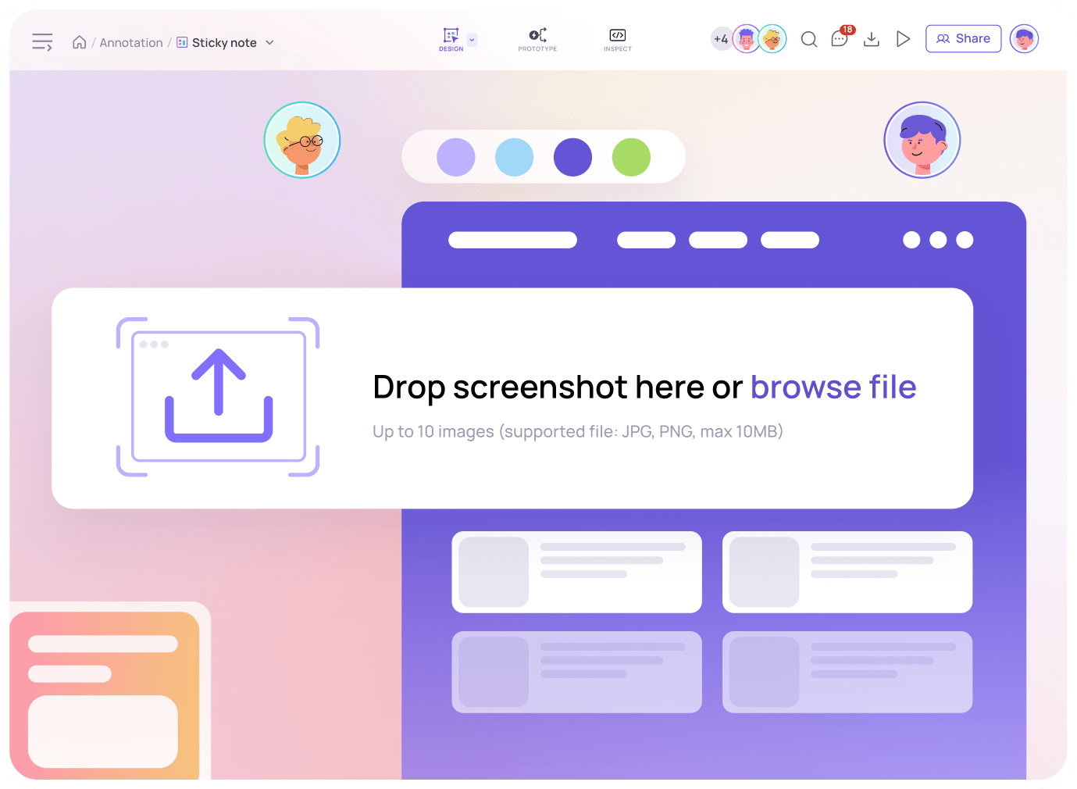The width and height of the screenshot is (1077, 789).
Task: Expand the Design mode dropdown arrow
Action: pos(472,40)
